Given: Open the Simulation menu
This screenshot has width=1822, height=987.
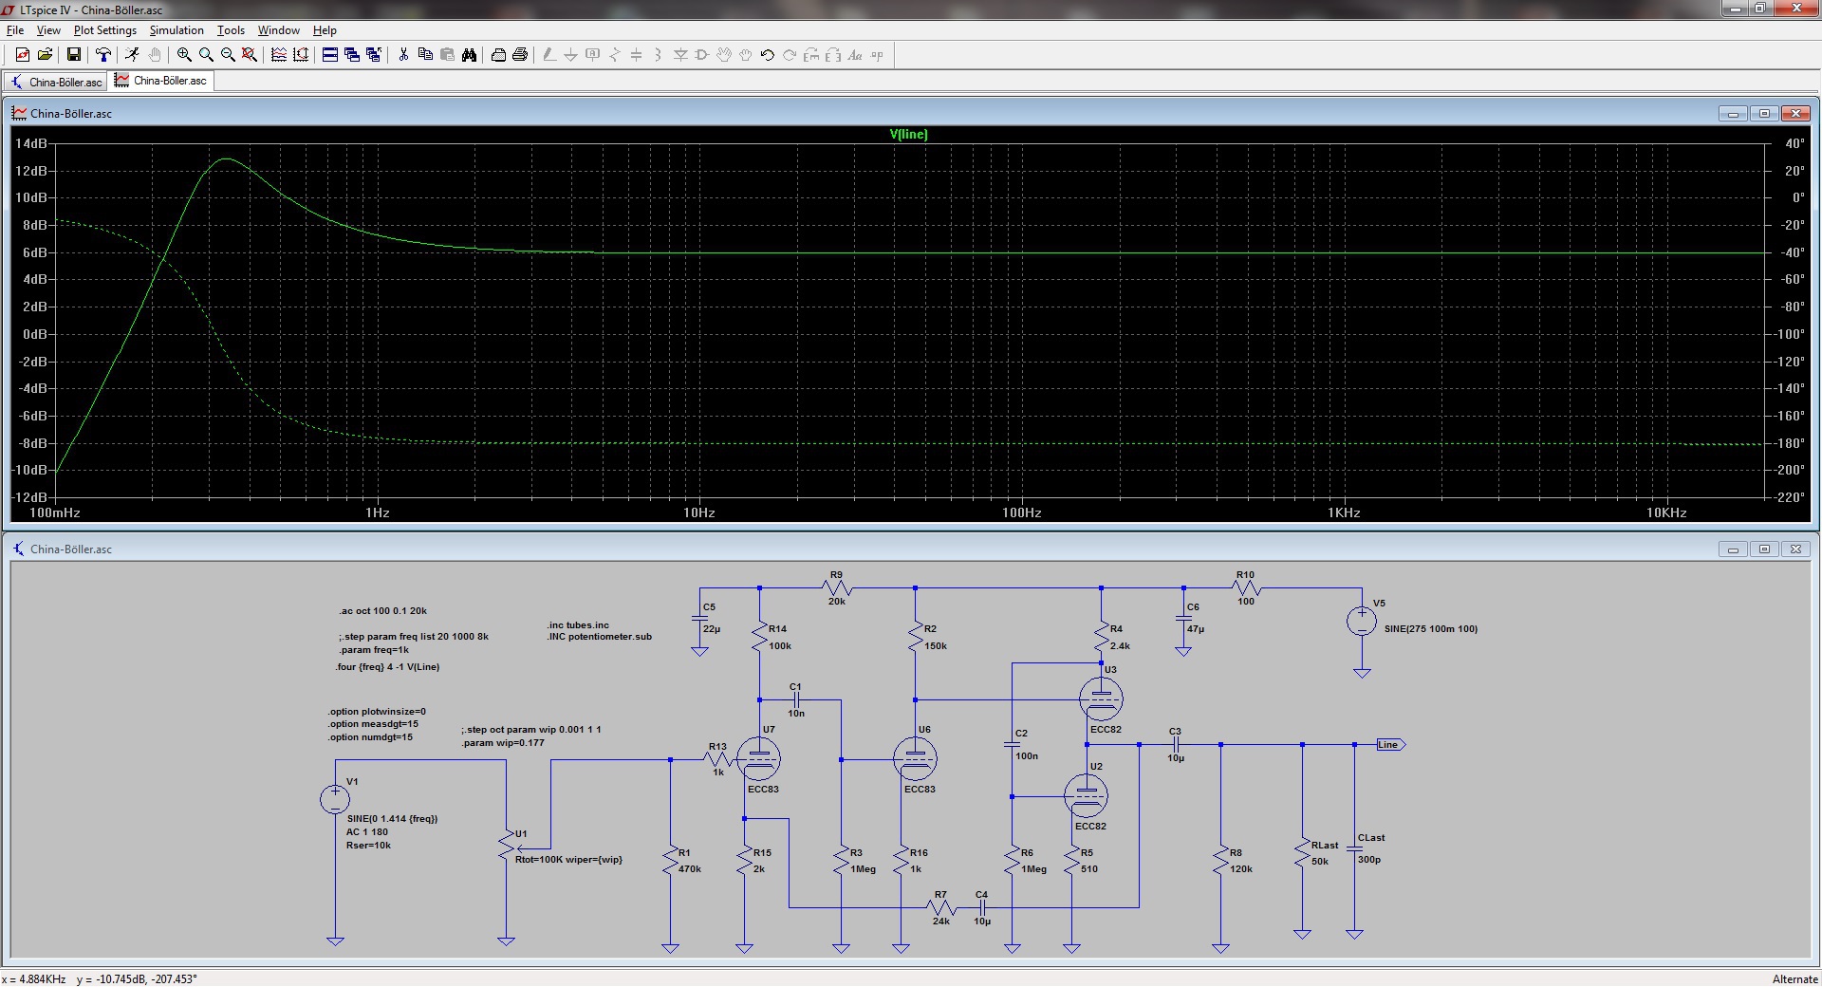Looking at the screenshot, I should pyautogui.click(x=177, y=30).
